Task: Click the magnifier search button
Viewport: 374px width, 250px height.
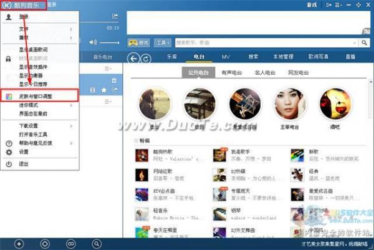Action: (x=364, y=42)
